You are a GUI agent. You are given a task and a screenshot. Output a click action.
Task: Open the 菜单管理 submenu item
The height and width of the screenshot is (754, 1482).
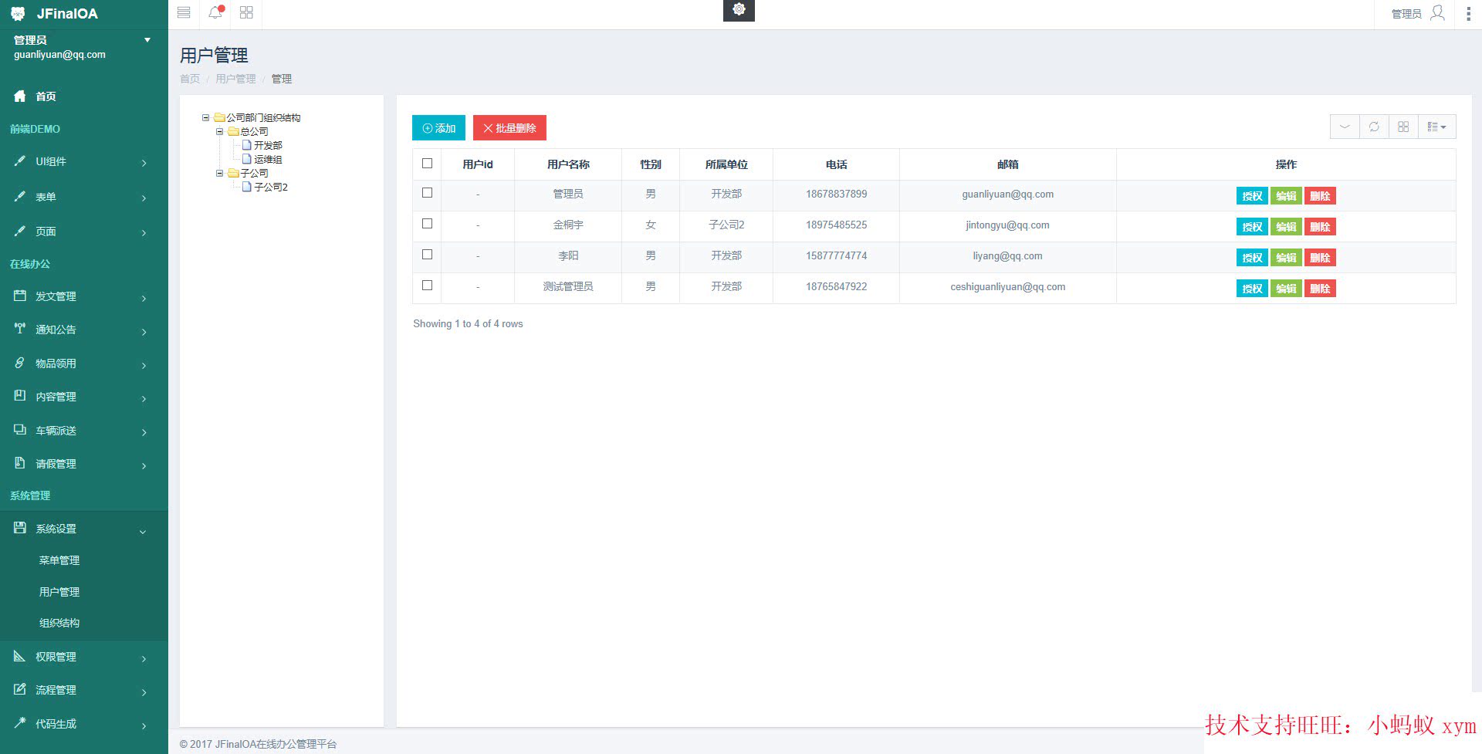(59, 560)
